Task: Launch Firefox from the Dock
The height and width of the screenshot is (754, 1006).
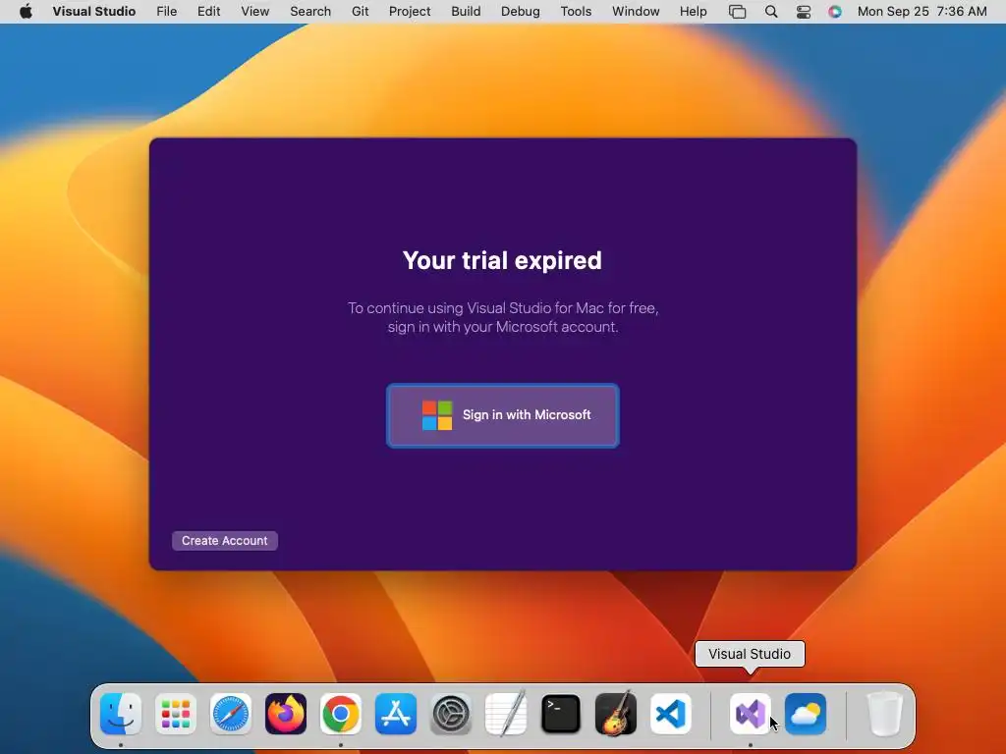Action: (x=286, y=714)
